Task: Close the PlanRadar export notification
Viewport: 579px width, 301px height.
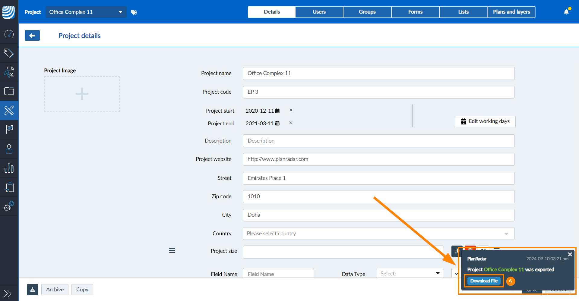Action: point(570,254)
